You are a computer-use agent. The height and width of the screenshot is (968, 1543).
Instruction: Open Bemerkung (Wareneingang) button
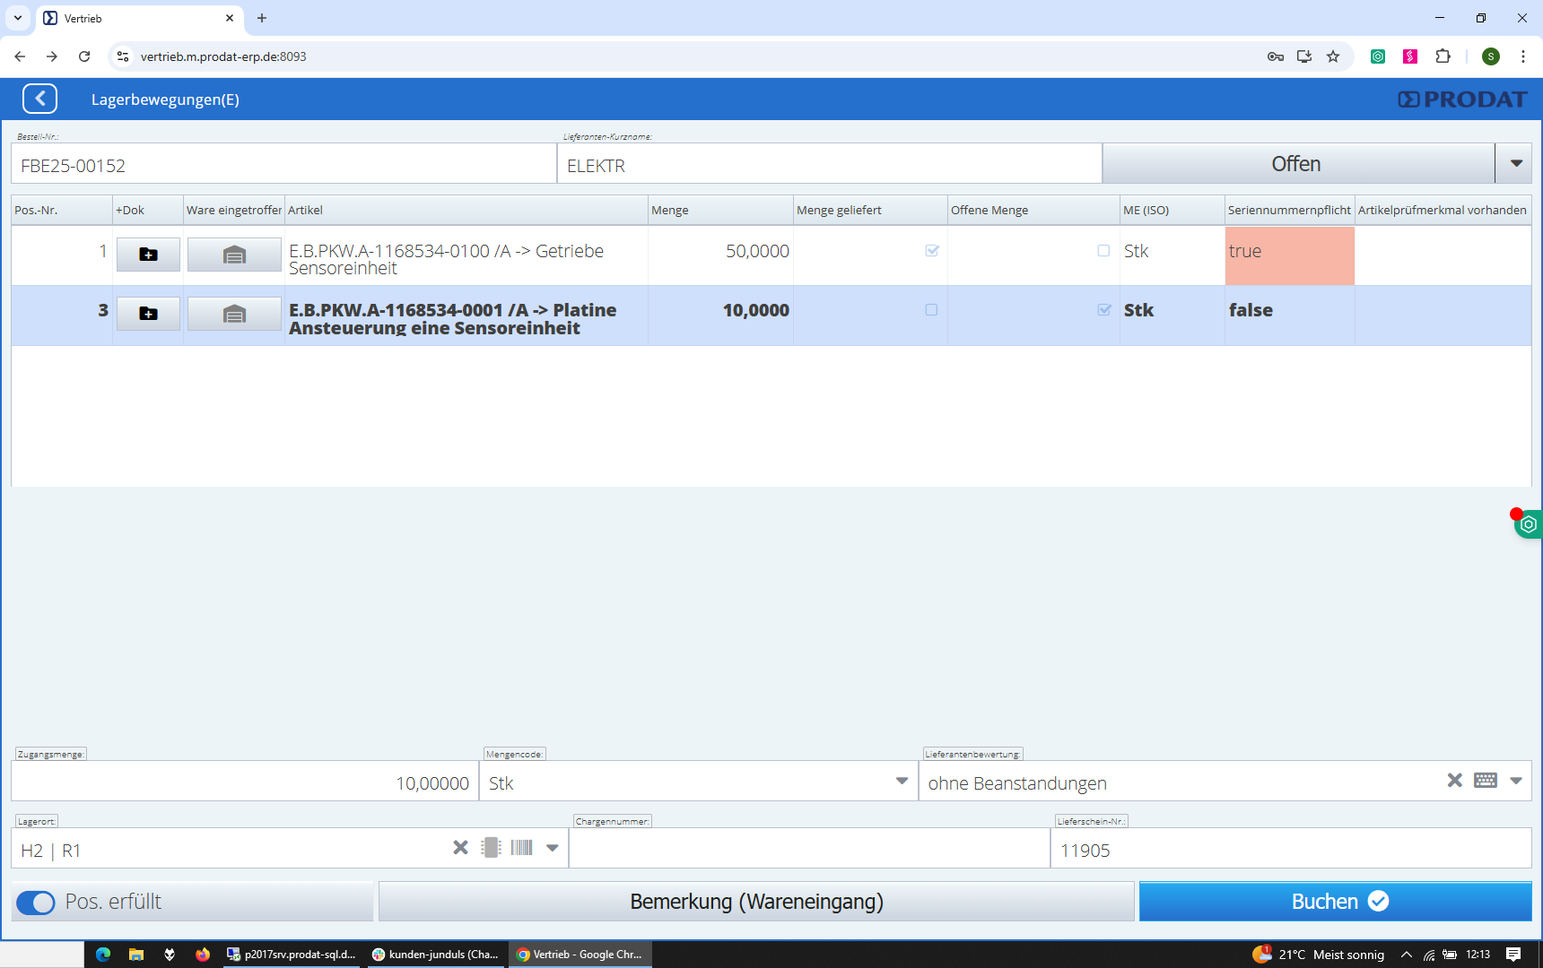[756, 902]
